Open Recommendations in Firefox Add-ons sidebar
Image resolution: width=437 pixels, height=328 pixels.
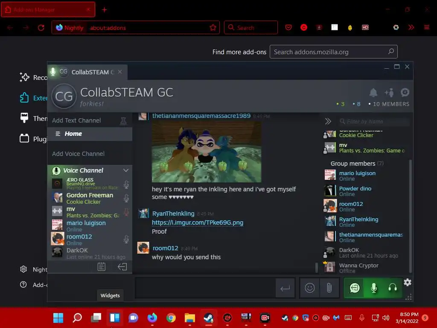[x=33, y=77]
